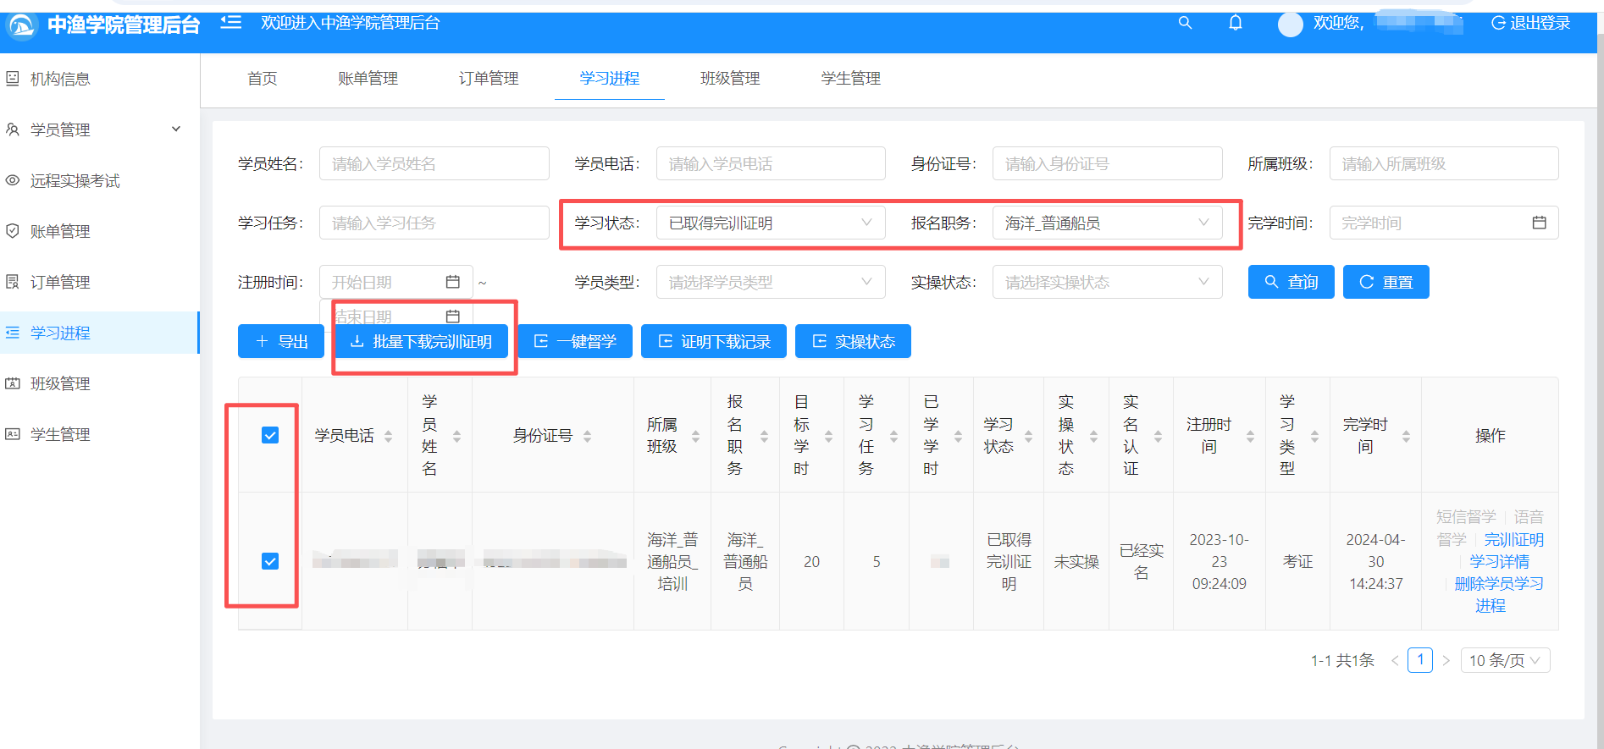Screen dimensions: 1604x749
Task: Sort by 学员电话 column
Action: click(389, 436)
